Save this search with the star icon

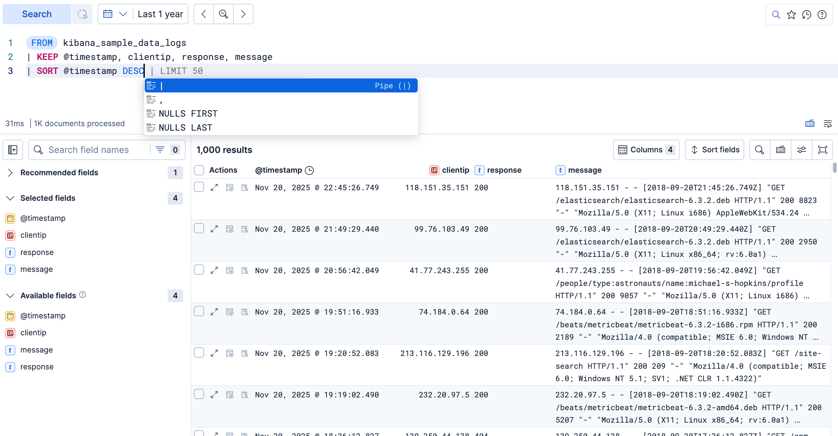(791, 14)
